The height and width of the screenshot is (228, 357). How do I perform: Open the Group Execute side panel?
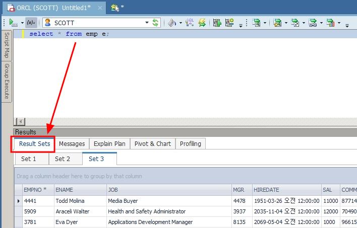7,81
